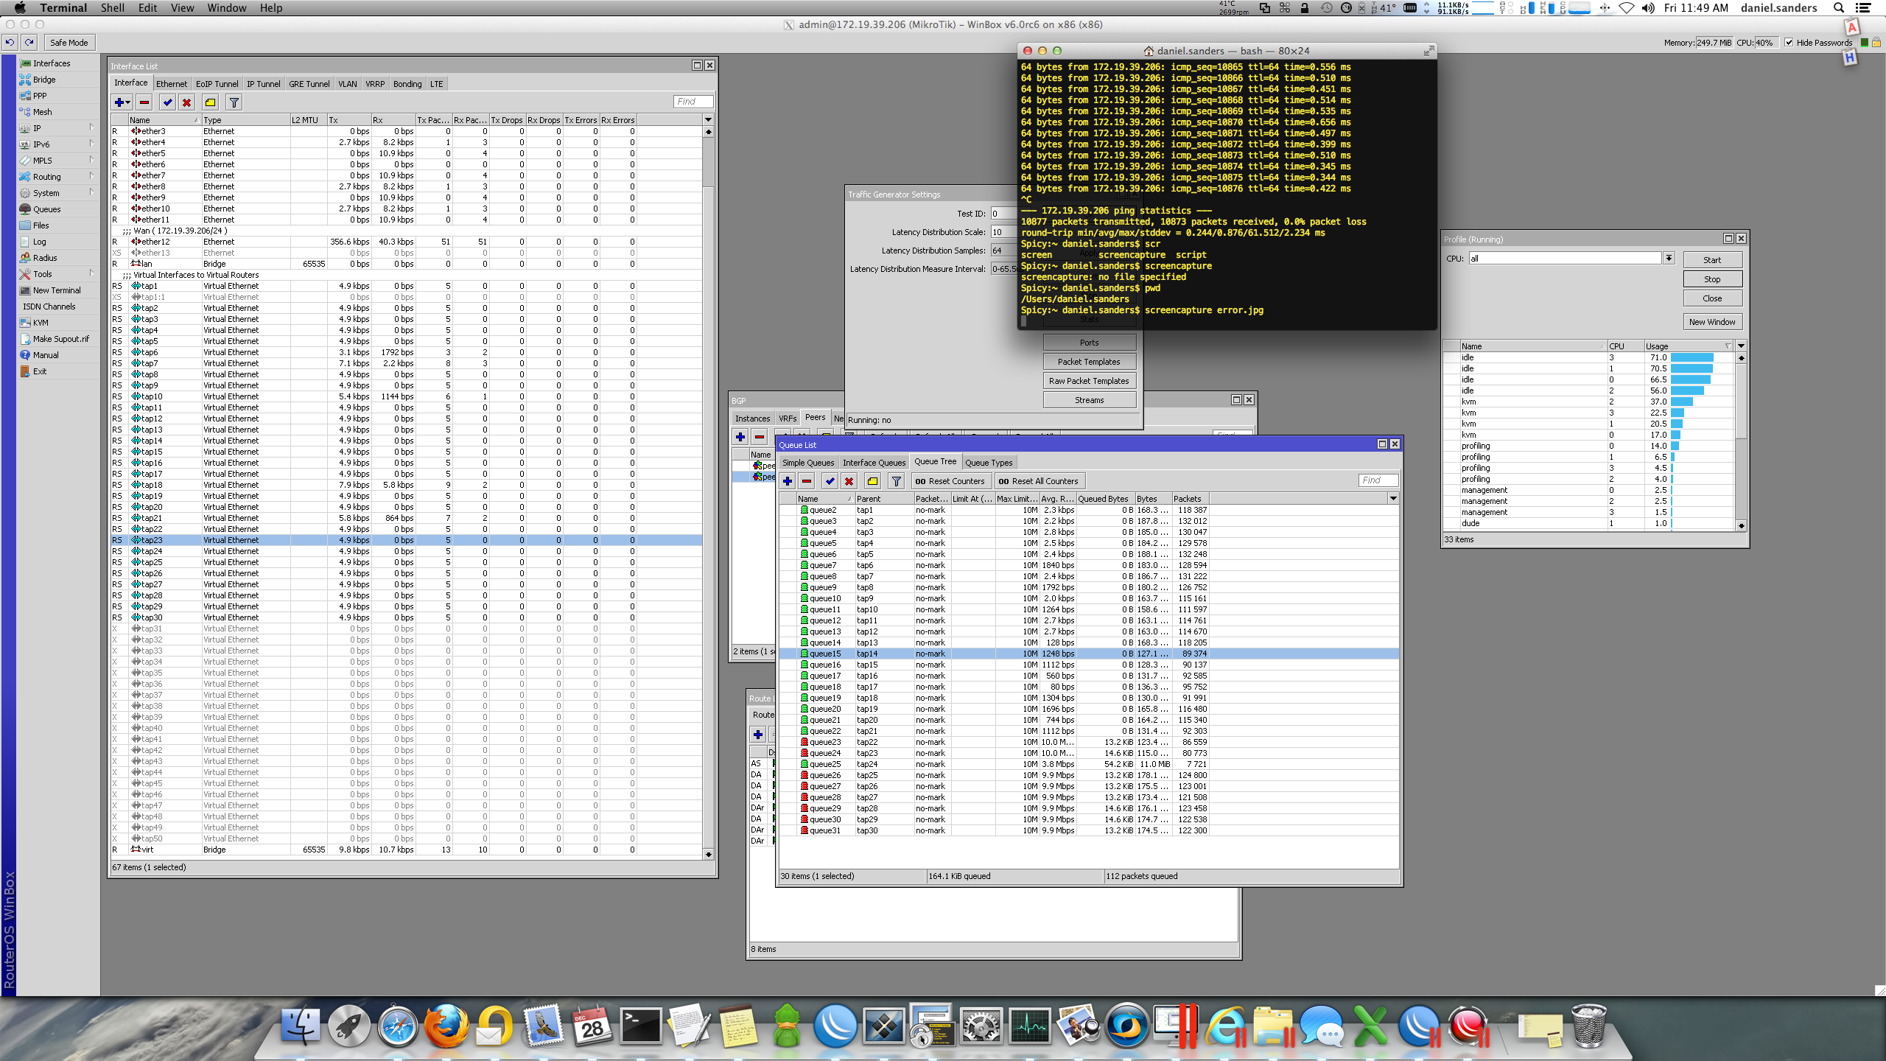Select the tap14 row in Interface List

pyautogui.click(x=407, y=441)
